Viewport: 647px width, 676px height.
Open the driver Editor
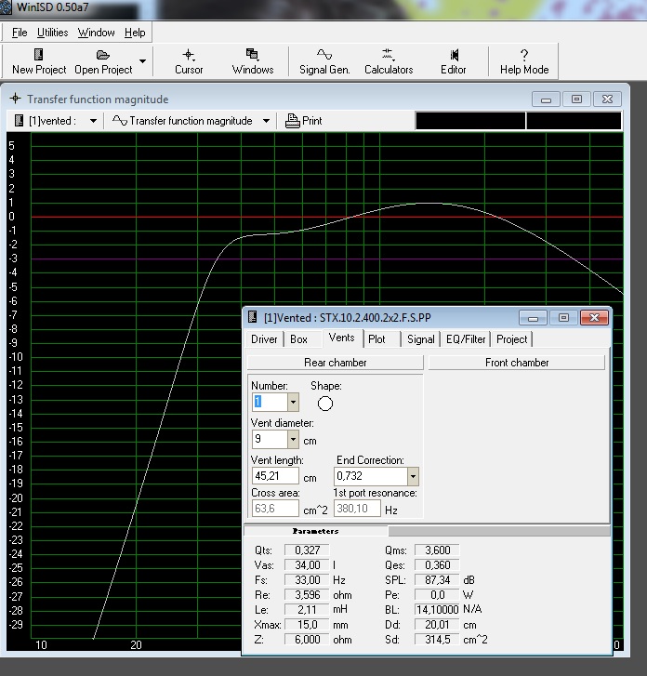coord(454,56)
